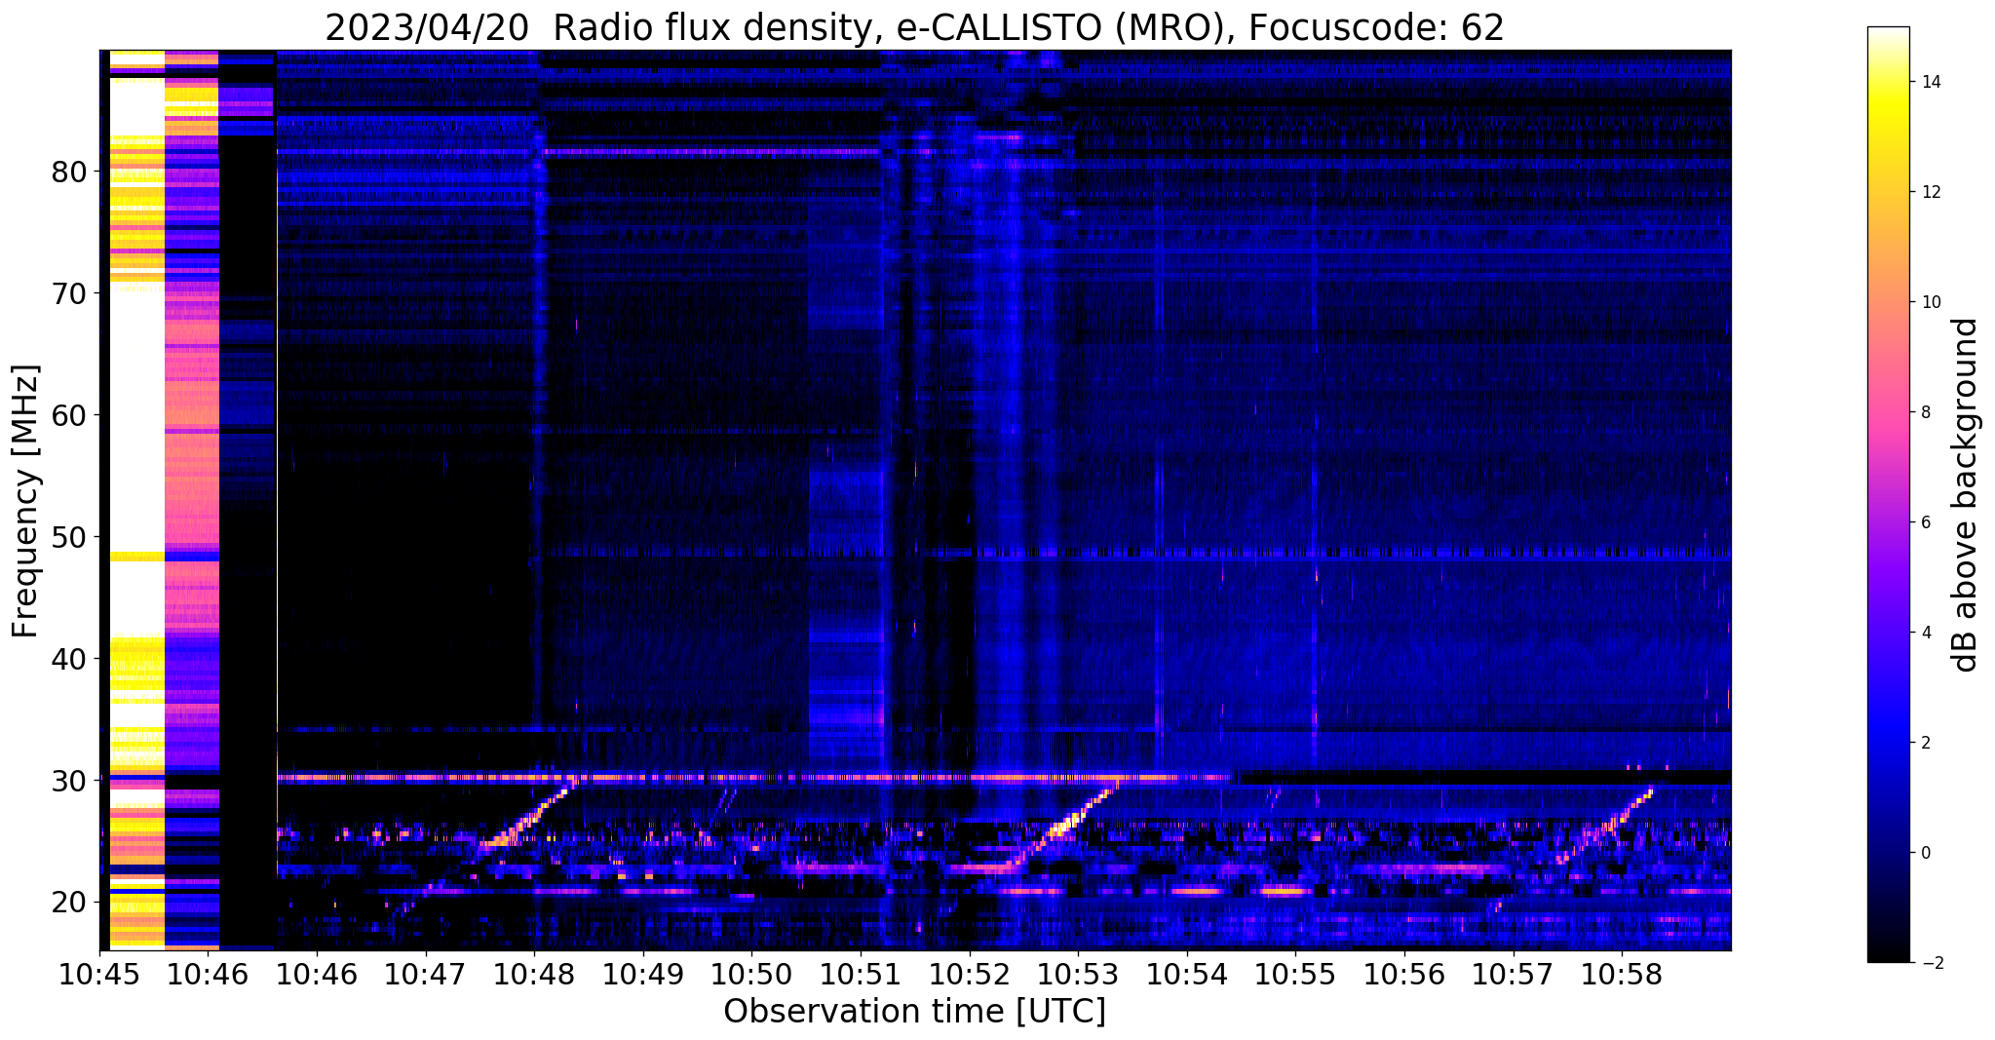Click the 'dB above background' colorbar label

1966,495
